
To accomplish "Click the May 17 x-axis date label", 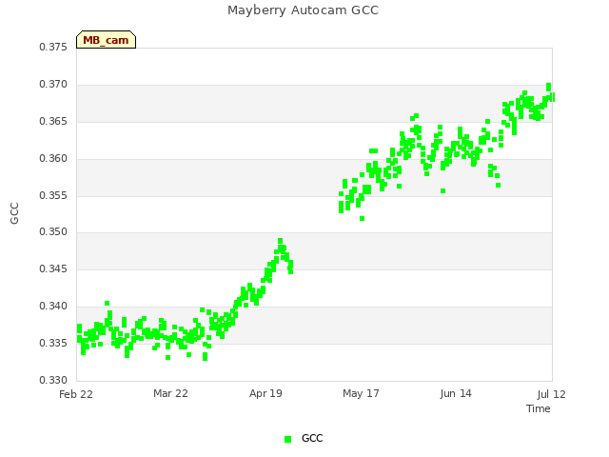I will point(361,393).
